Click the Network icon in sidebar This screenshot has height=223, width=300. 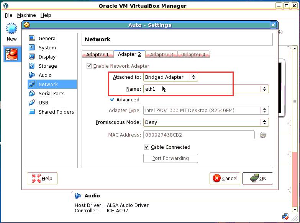pos(31,84)
